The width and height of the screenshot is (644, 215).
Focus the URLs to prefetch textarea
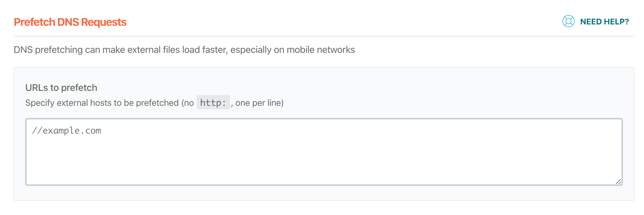(x=323, y=156)
